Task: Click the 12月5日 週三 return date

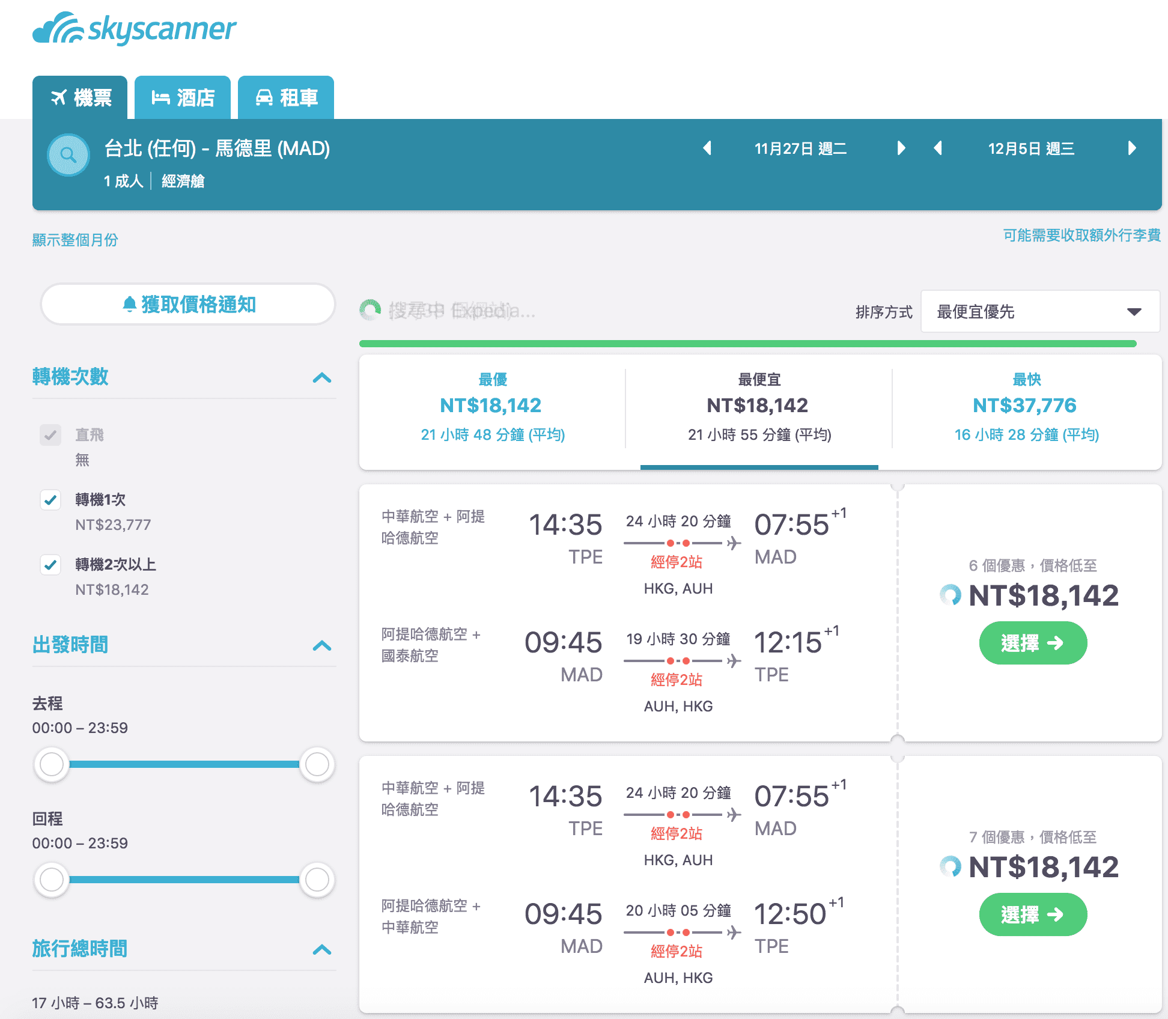Action: (x=1032, y=148)
